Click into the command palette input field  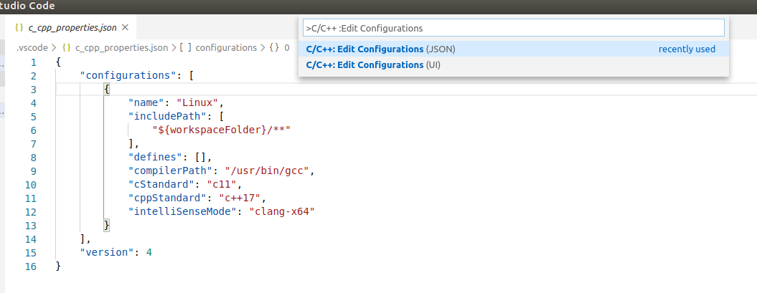(x=513, y=28)
